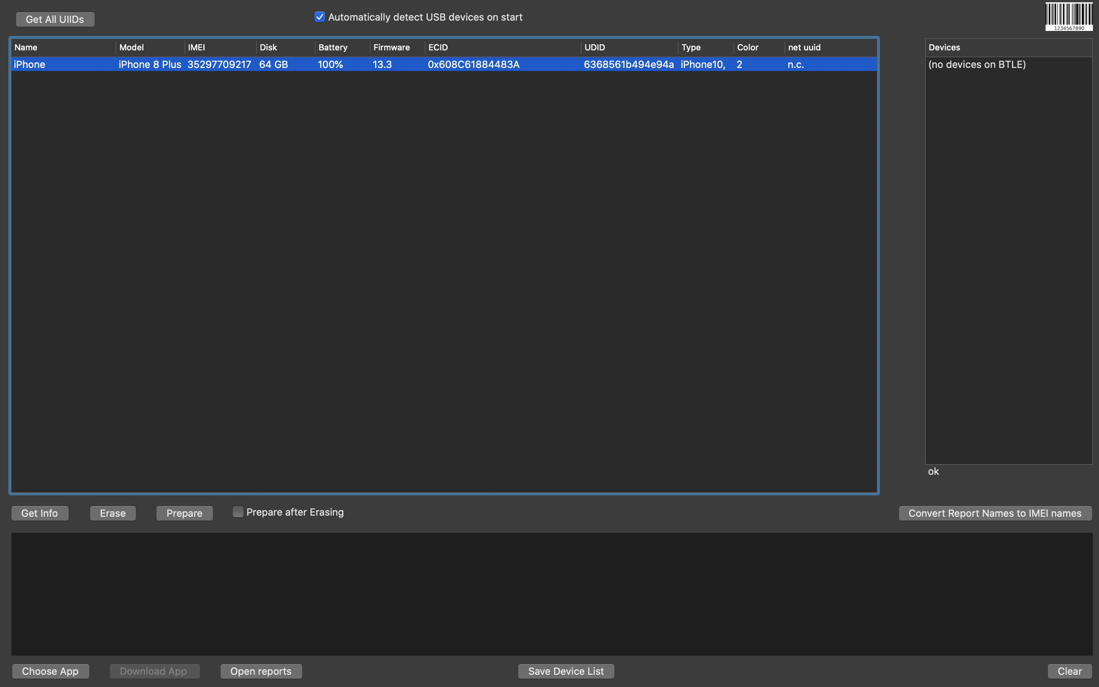Click Convert Report Names to IMEI names
The height and width of the screenshot is (687, 1099).
click(995, 513)
